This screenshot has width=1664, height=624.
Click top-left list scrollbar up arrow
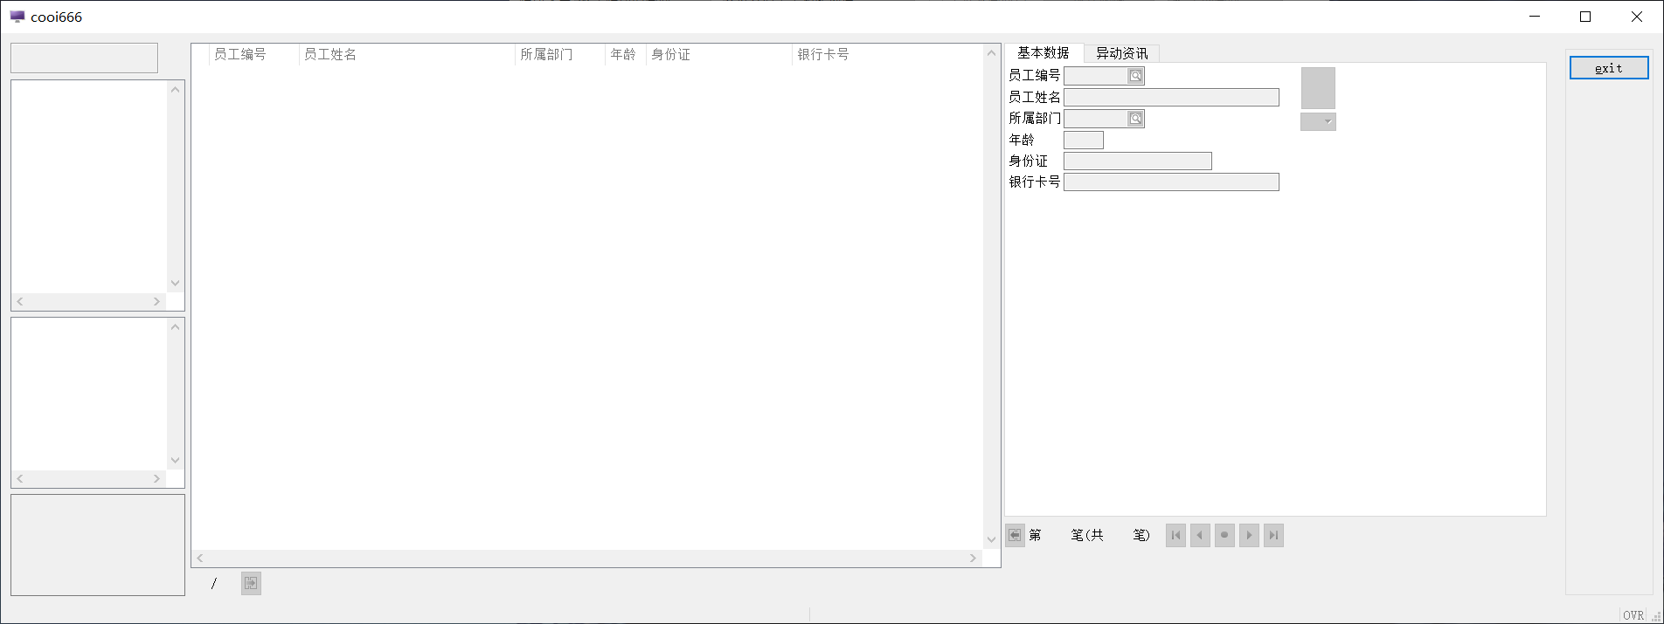click(175, 90)
